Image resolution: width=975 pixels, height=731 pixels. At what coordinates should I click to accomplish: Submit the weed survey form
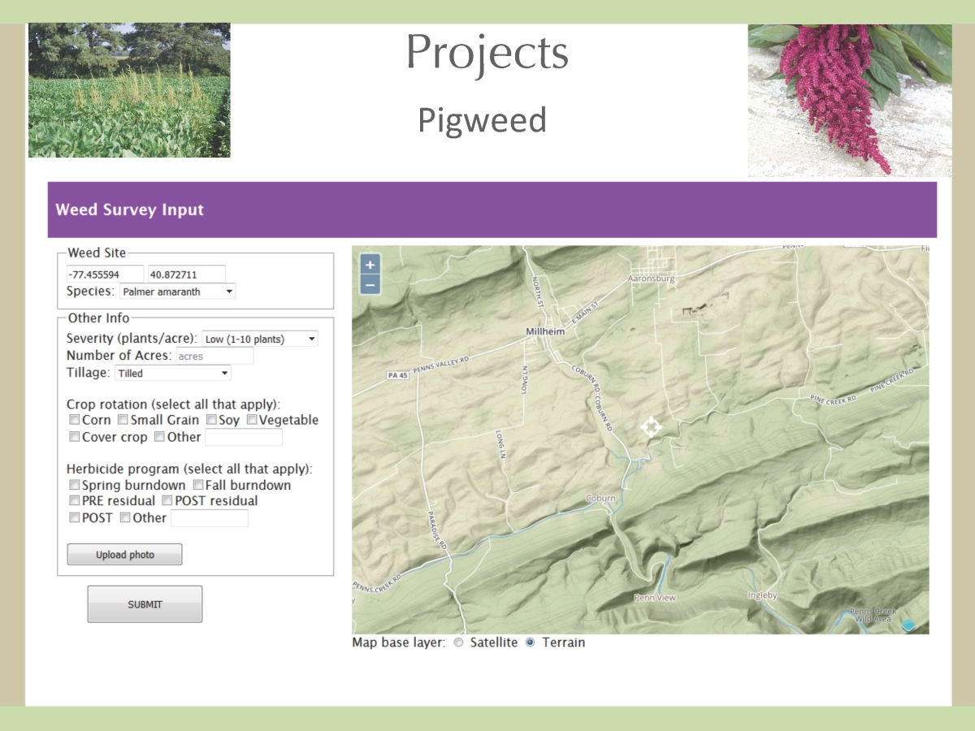(145, 604)
